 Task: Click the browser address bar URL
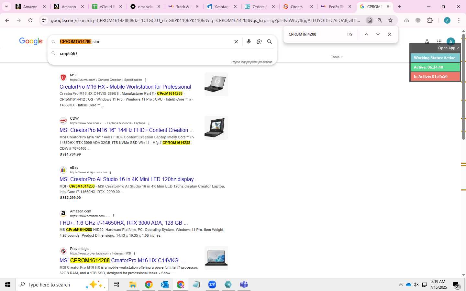(x=205, y=20)
